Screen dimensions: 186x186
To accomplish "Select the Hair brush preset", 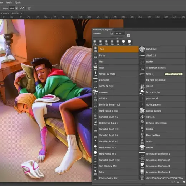I will (116, 62).
